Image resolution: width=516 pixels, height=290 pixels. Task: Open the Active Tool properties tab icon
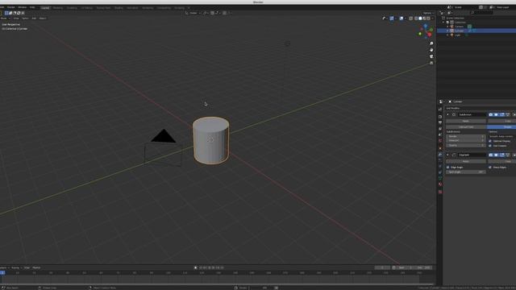point(440,110)
